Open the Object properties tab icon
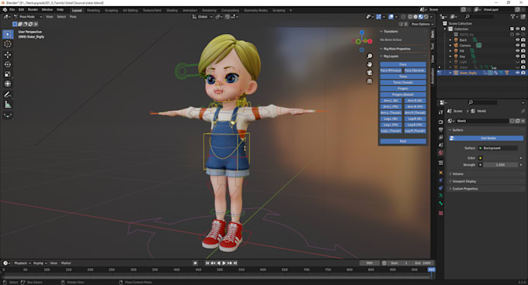 coord(441,173)
